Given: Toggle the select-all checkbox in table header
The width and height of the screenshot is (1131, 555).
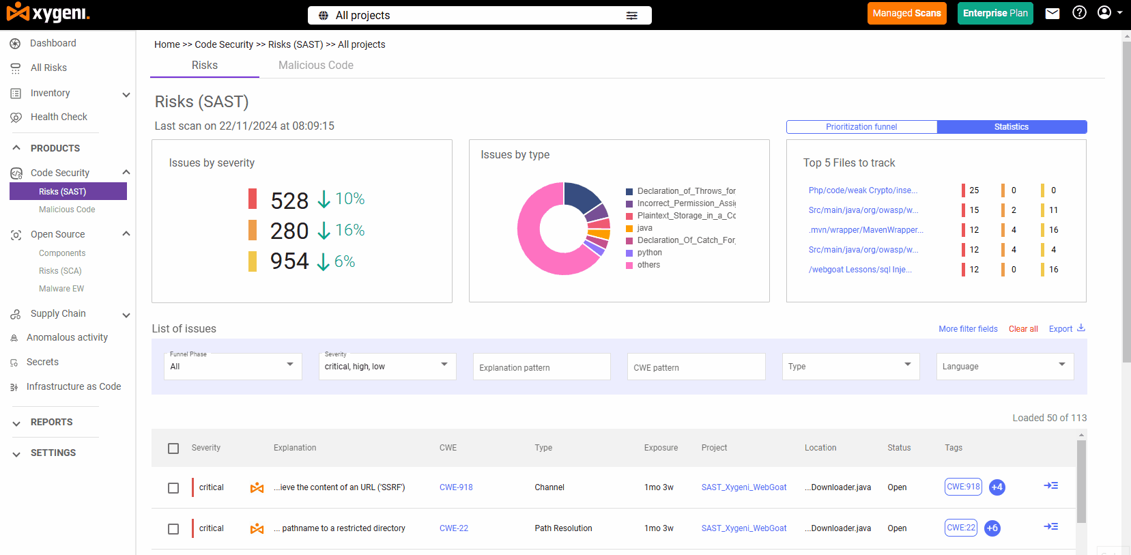Looking at the screenshot, I should (x=173, y=449).
